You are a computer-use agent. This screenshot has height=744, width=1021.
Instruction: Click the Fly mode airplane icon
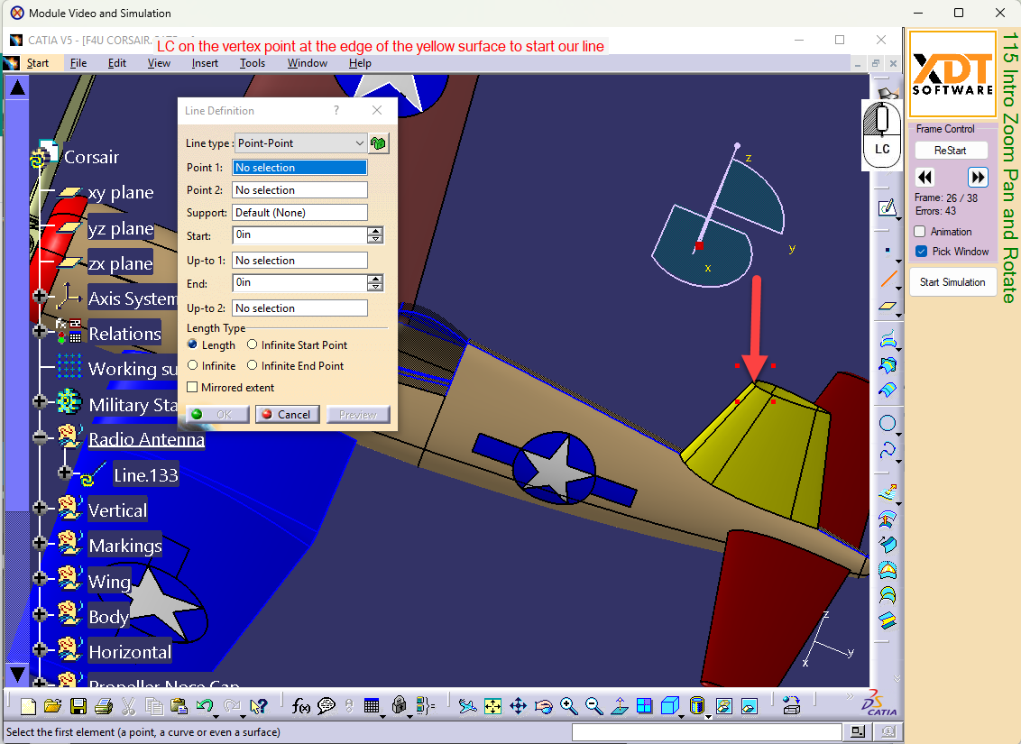467,706
